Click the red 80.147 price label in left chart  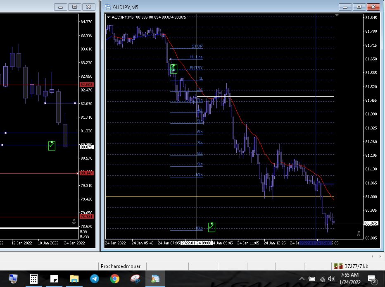point(86,173)
